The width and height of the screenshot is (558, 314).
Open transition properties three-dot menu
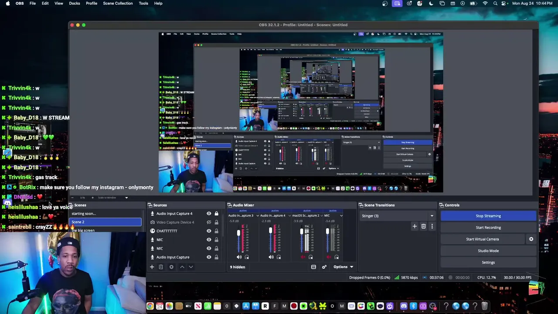(432, 226)
